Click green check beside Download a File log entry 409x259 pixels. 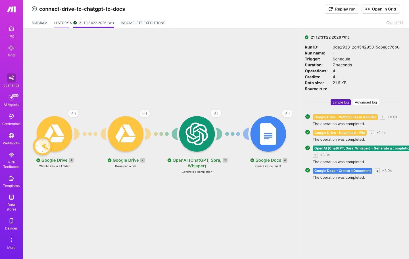point(308,132)
